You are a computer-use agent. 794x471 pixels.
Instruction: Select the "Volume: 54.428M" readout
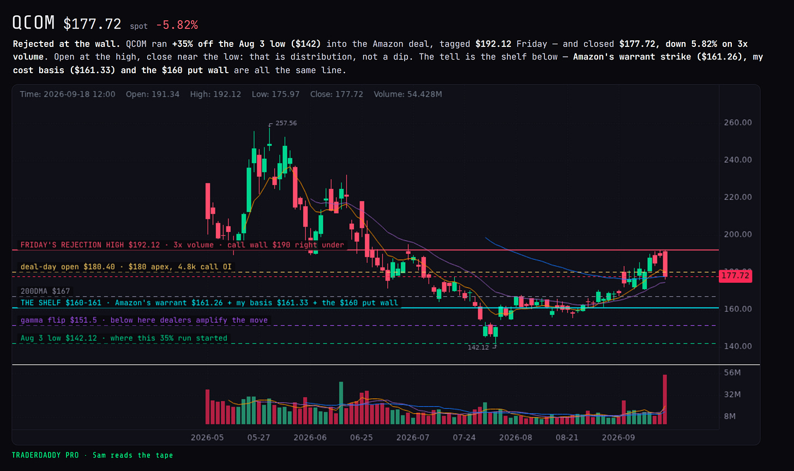pos(408,94)
